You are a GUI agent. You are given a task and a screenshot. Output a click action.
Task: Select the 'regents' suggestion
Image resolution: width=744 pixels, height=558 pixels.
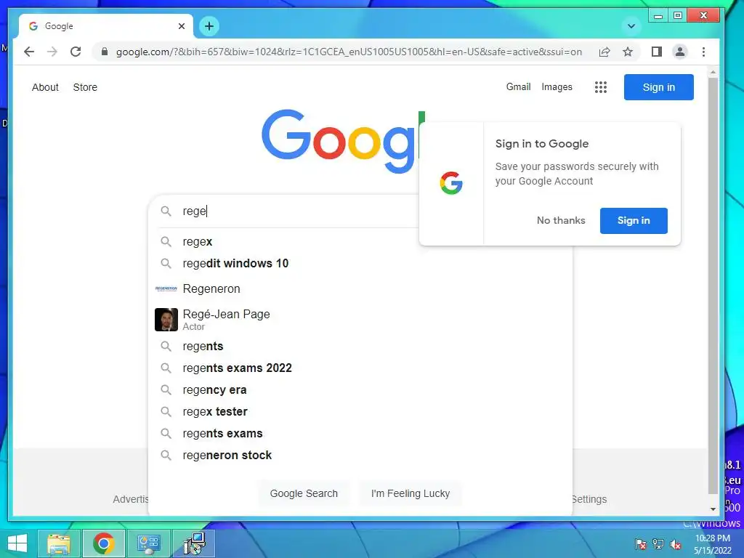tap(360, 347)
